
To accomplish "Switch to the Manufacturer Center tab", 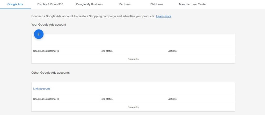I will tap(193, 4).
